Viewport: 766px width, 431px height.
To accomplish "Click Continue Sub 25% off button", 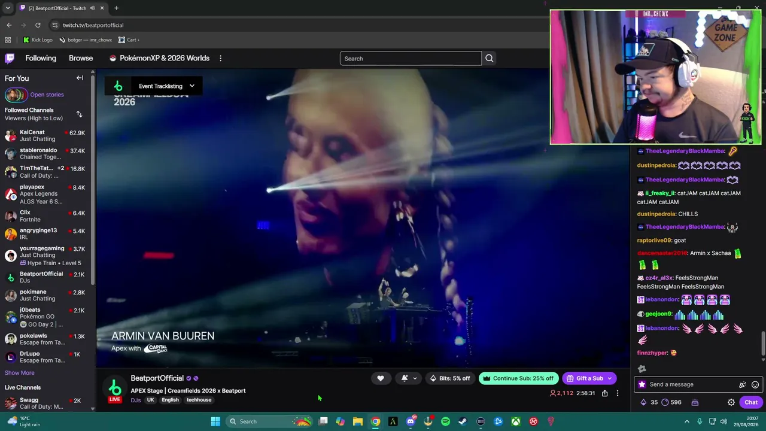I will (518, 378).
